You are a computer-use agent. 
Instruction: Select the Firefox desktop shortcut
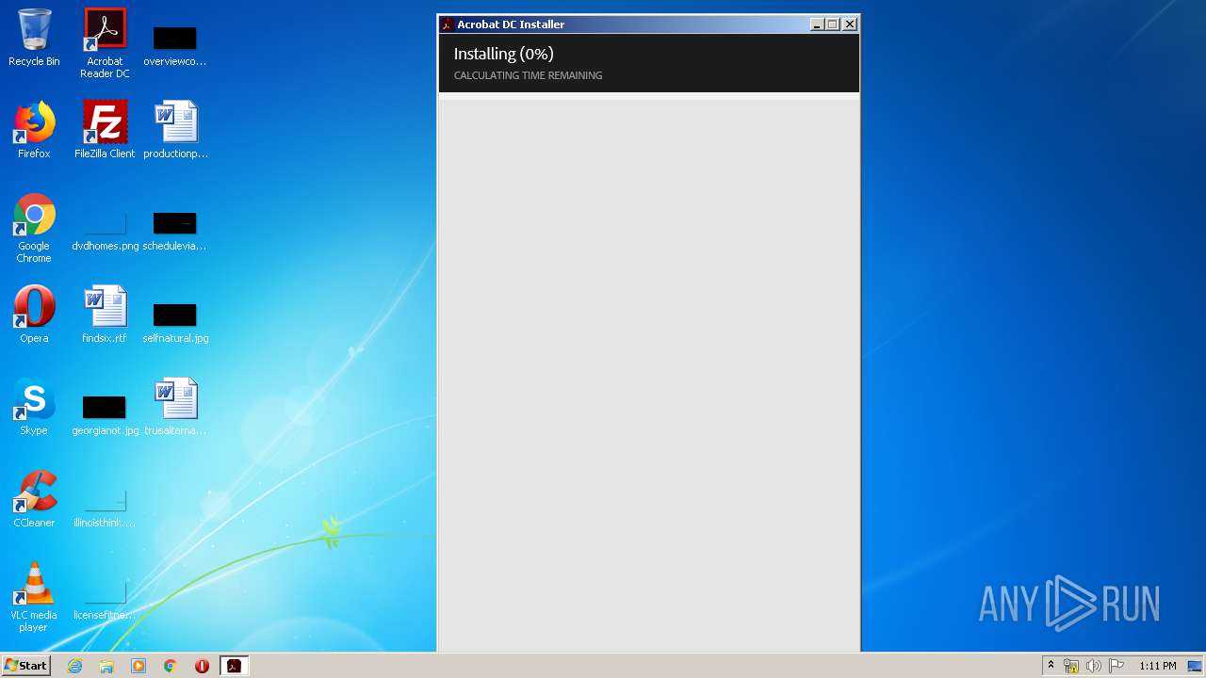click(x=34, y=130)
